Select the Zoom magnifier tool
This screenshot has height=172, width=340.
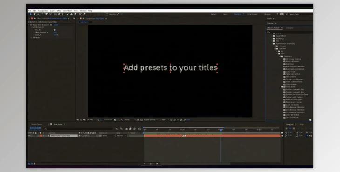38,14
